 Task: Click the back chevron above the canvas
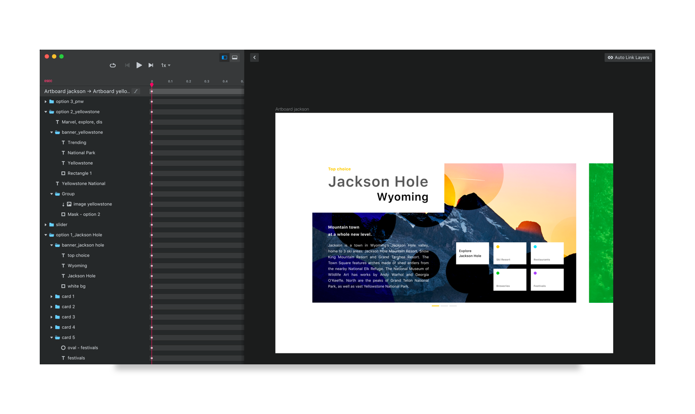tap(254, 57)
